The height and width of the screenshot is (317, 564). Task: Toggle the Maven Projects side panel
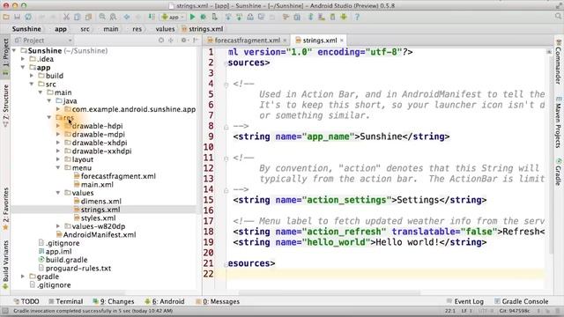(x=558, y=122)
